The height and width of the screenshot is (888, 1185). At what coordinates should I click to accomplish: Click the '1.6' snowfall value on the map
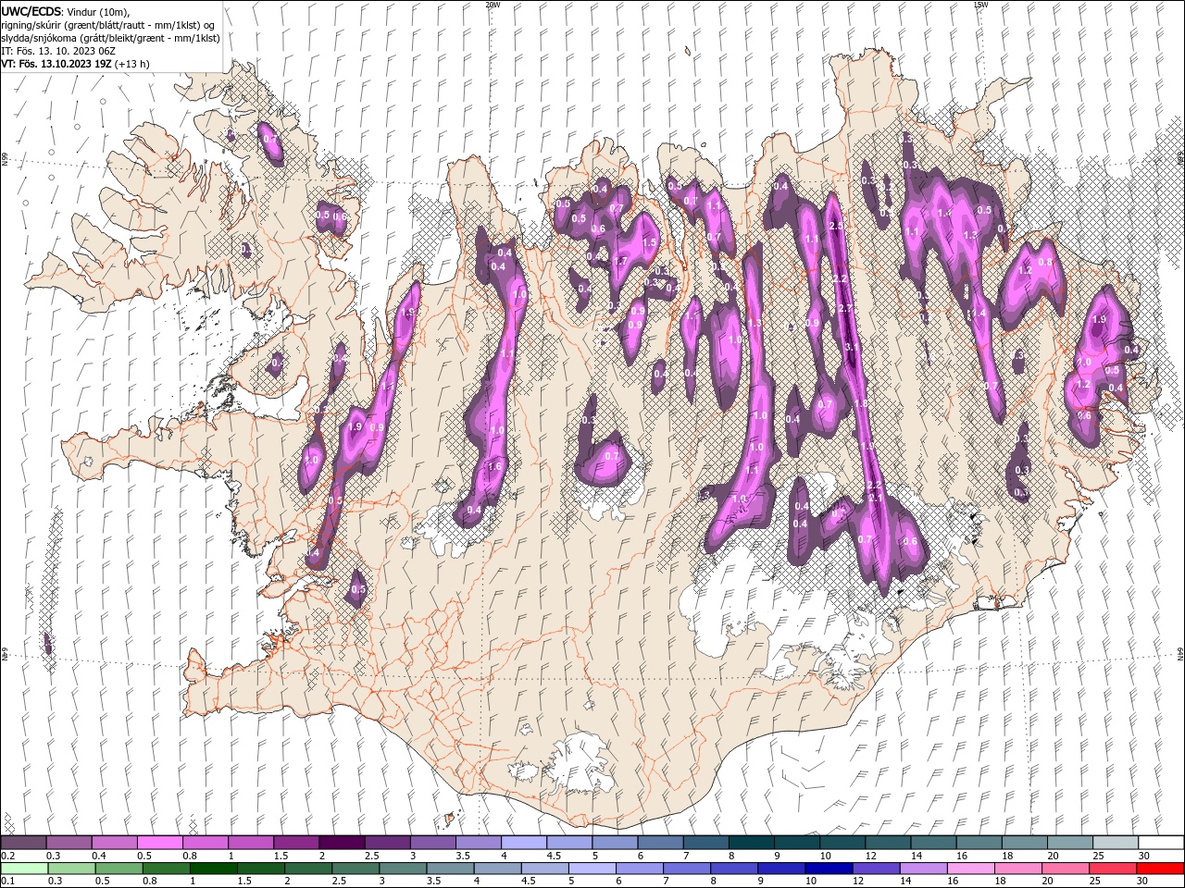(494, 467)
